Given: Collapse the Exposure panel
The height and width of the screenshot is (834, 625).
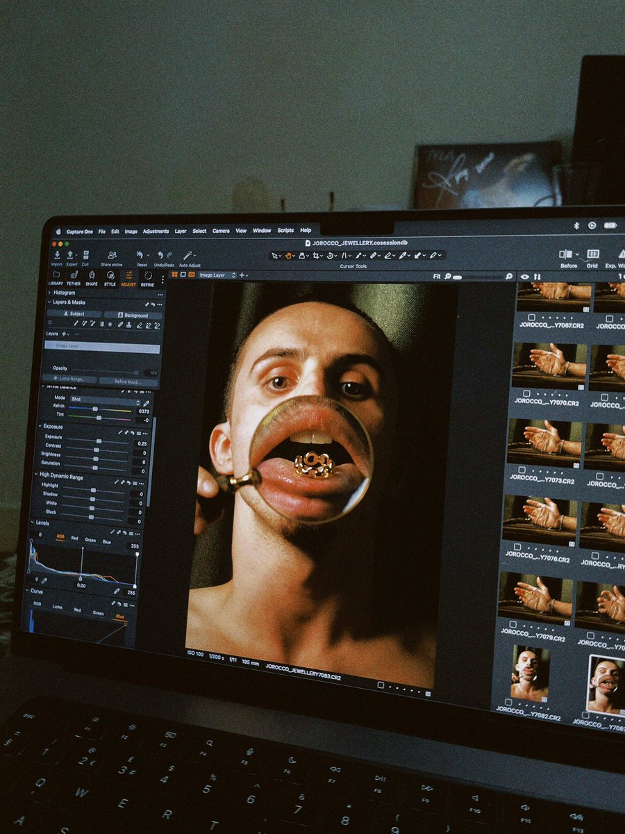Looking at the screenshot, I should (x=40, y=426).
